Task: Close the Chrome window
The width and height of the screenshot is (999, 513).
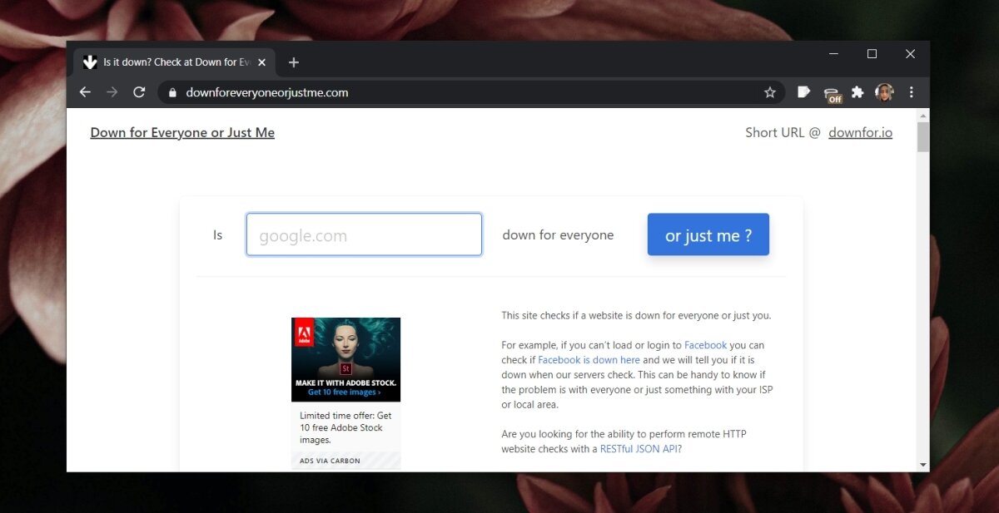Action: point(910,54)
